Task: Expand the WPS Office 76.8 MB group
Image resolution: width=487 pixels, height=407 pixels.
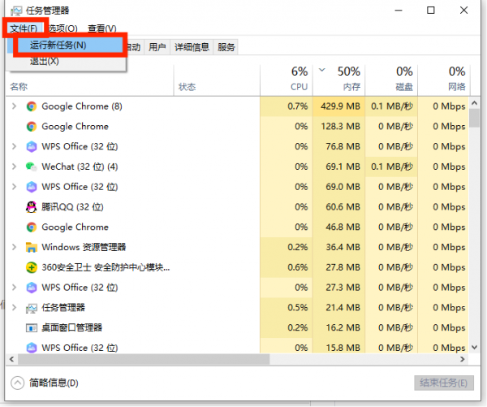Action: 14,146
